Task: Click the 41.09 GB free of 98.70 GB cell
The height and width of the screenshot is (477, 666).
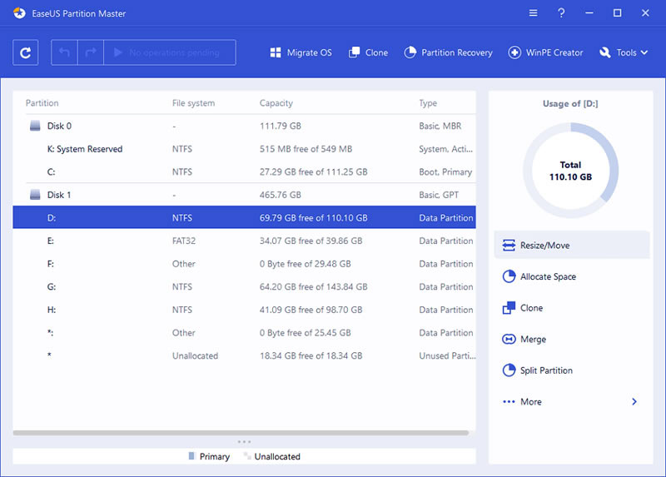Action: pos(311,310)
